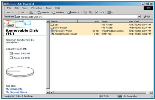This screenshot has width=155, height=100.
Task: Click the Back navigation arrow
Action: coord(11,12)
